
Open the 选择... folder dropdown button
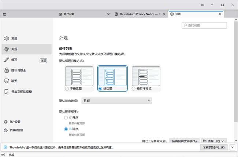(x=214, y=141)
